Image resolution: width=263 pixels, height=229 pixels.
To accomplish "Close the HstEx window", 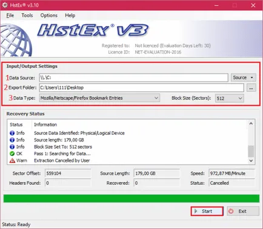I will pos(253,5).
